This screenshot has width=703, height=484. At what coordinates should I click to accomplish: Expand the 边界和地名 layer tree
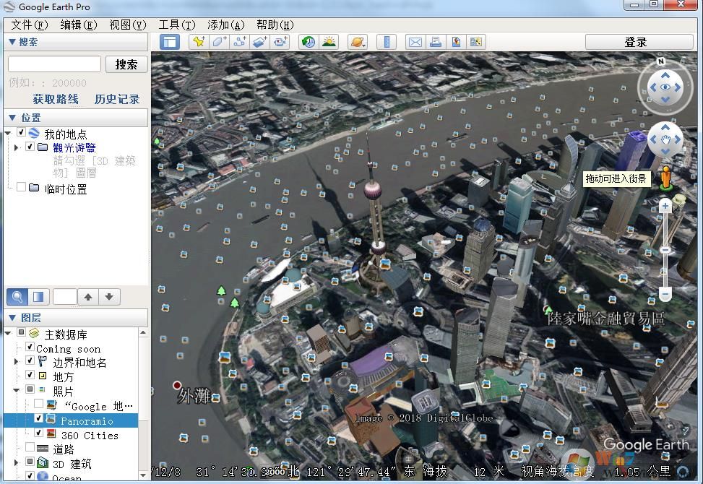pyautogui.click(x=17, y=362)
